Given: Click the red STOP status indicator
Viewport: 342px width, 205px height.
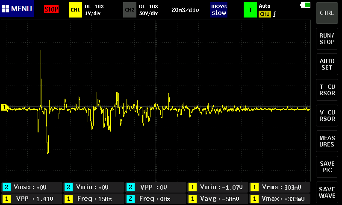Looking at the screenshot, I should pos(51,9).
